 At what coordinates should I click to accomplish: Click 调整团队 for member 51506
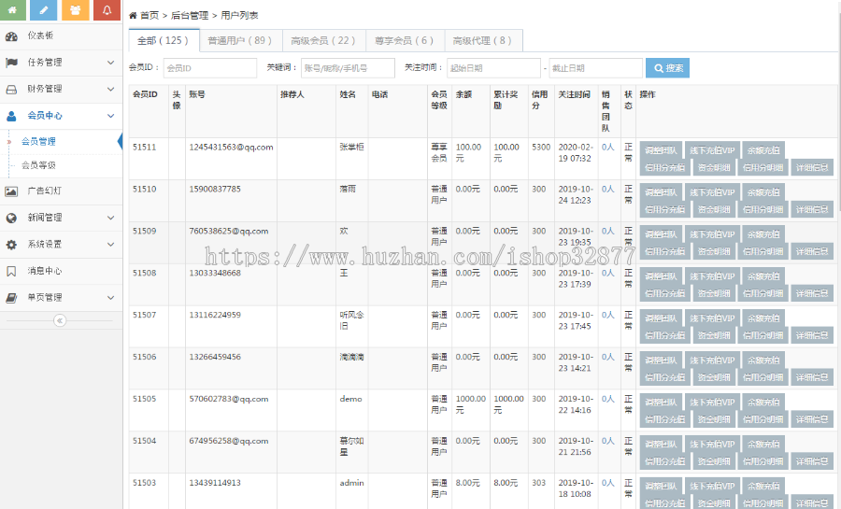[x=661, y=361]
